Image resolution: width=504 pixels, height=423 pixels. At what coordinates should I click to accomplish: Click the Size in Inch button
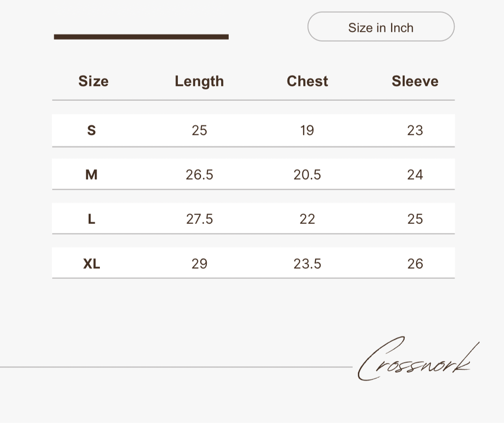tap(381, 27)
